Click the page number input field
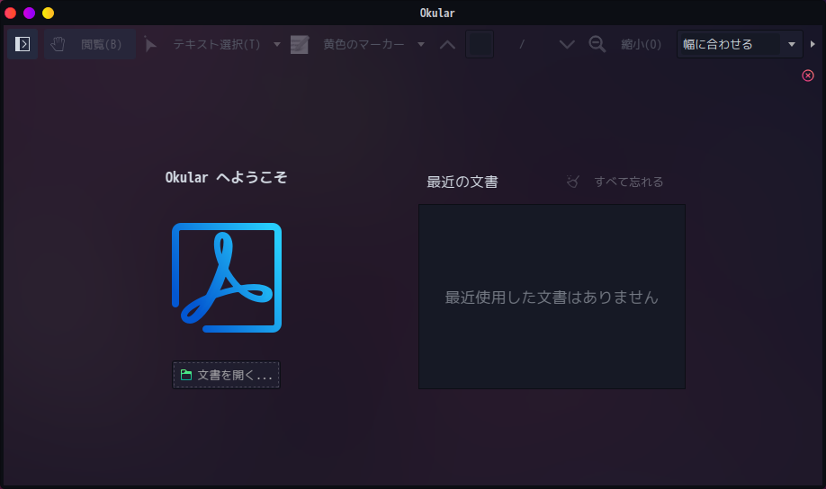826x489 pixels. [x=480, y=44]
